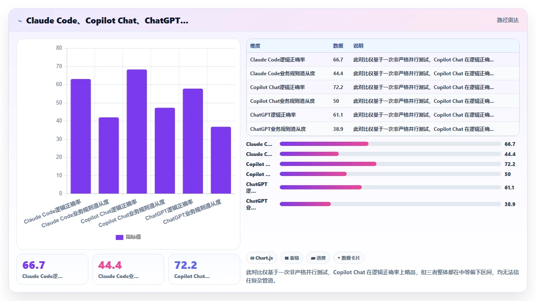536x301 pixels.
Task: Select table cell ChatGPT业务规则遵从度
Action: coord(278,129)
